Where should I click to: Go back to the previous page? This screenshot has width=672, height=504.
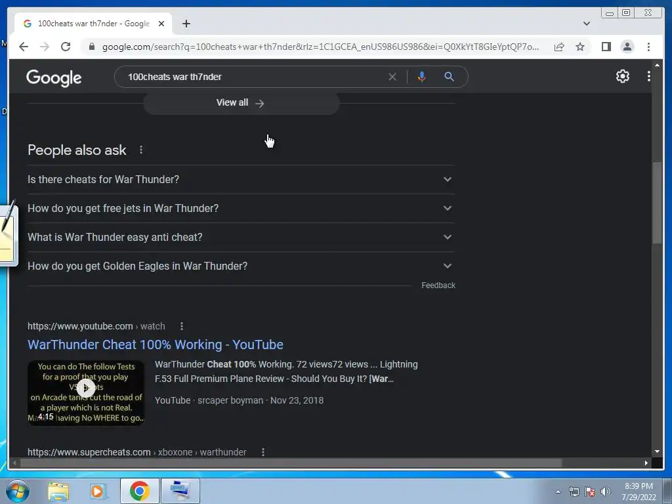(24, 47)
